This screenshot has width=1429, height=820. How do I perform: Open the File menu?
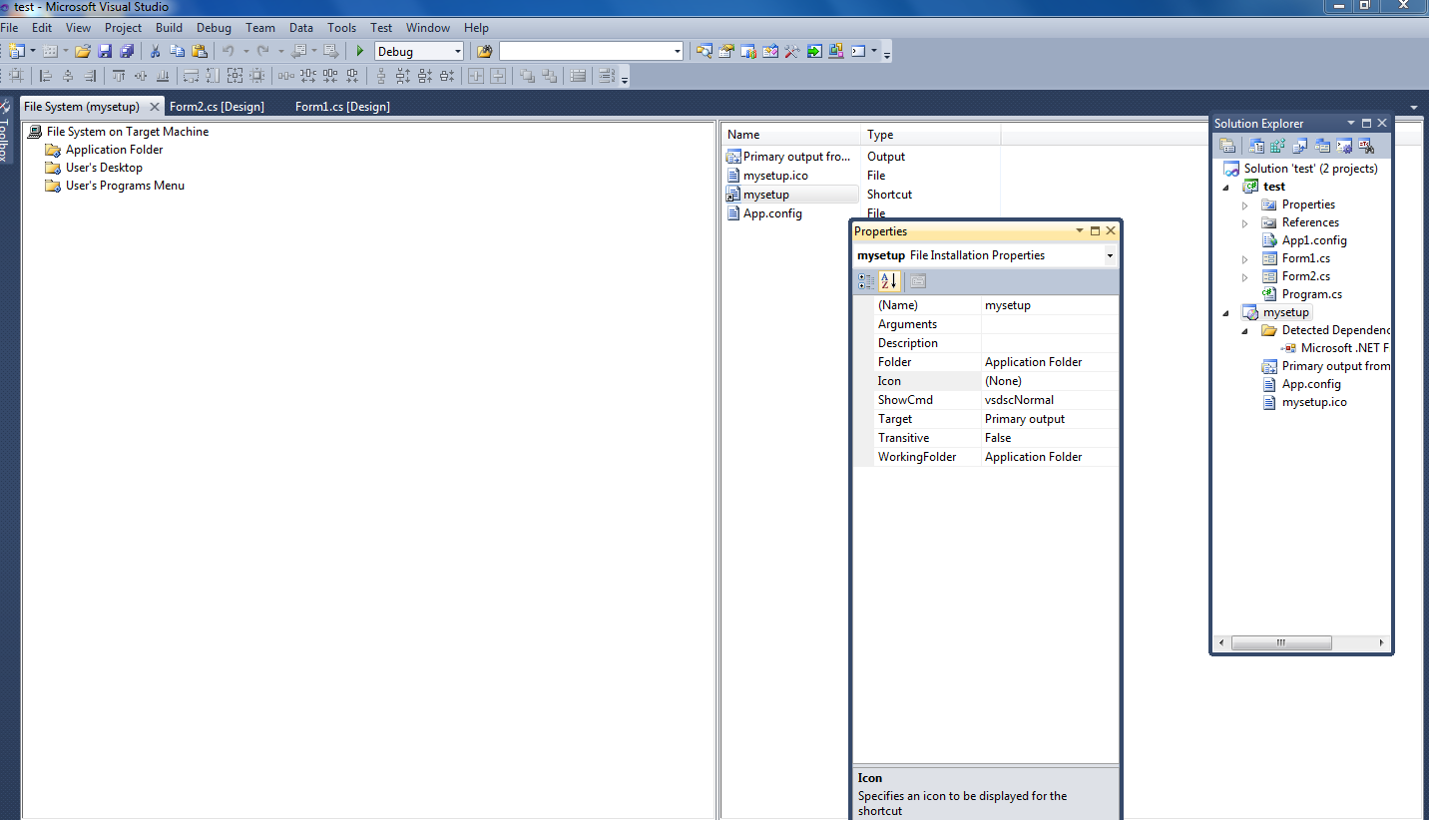(9, 28)
